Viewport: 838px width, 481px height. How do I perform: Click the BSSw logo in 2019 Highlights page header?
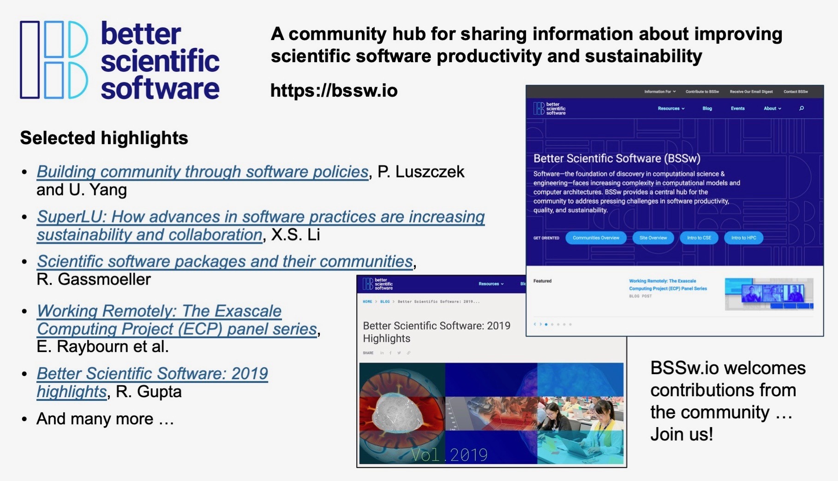coord(377,284)
